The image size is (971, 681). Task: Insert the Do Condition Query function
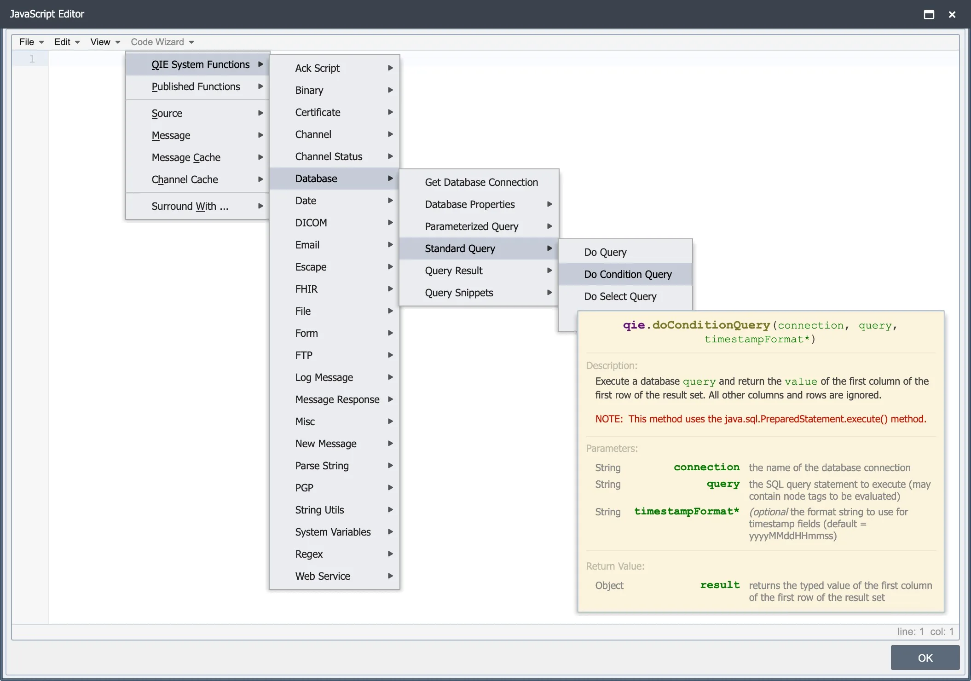625,274
